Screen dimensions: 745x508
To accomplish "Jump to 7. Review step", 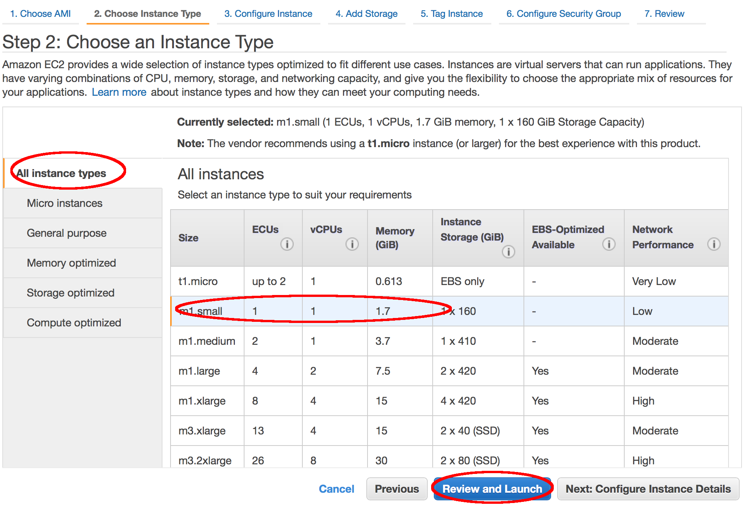I will coord(664,14).
